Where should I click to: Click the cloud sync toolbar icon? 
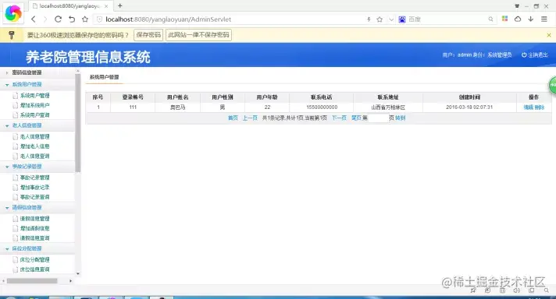click(518, 19)
